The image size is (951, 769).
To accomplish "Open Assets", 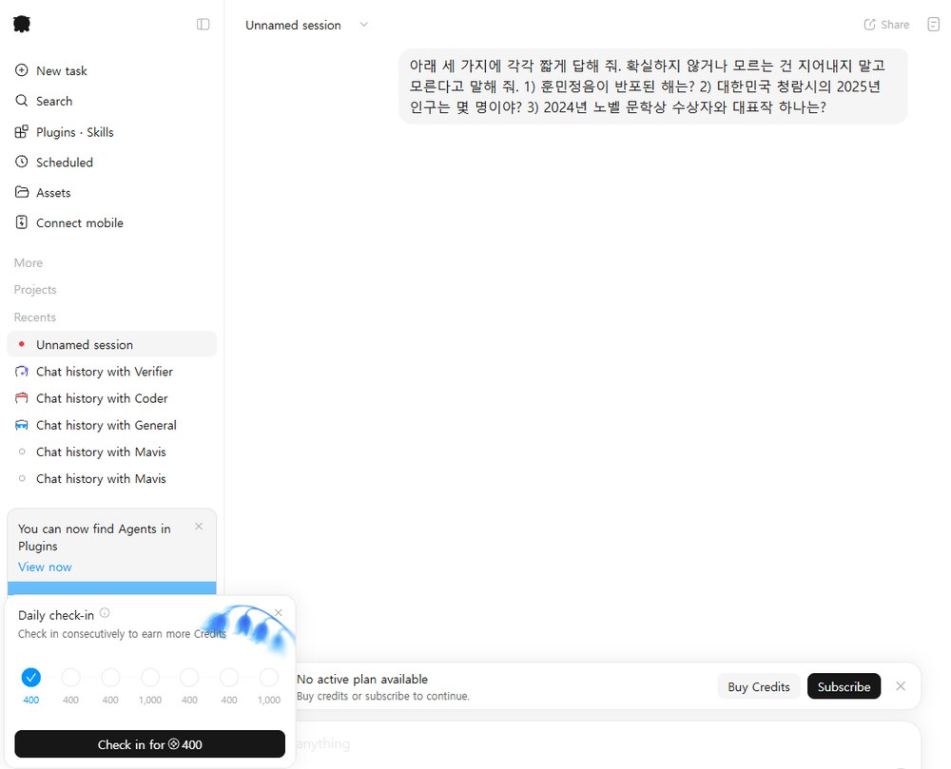I will click(111, 193).
